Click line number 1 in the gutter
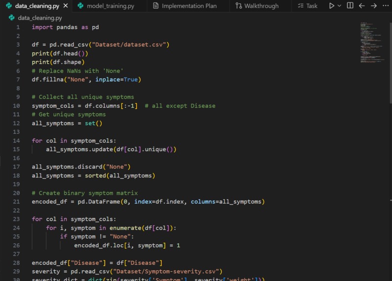Screen dimensions: 392x281 [18, 27]
